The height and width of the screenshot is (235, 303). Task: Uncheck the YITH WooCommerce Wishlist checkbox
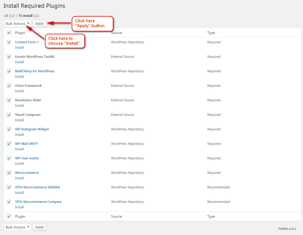pyautogui.click(x=9, y=187)
